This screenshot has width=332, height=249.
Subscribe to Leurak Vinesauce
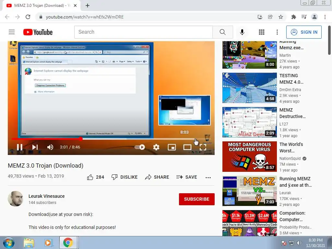coord(197,199)
